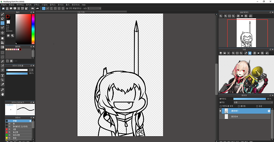
Task: Click the brush size slider
Action: pos(17,70)
